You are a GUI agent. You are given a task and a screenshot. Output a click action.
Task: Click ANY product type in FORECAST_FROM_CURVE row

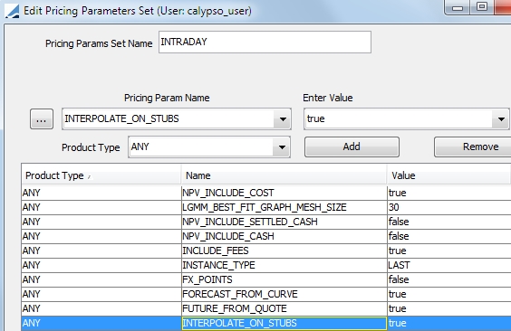[x=101, y=294]
